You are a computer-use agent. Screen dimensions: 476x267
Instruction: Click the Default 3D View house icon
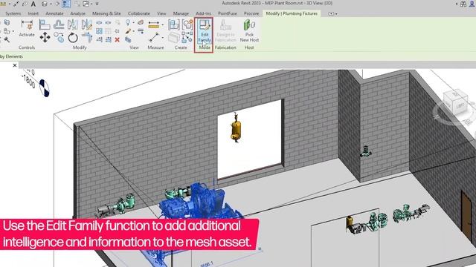[x=45, y=4]
